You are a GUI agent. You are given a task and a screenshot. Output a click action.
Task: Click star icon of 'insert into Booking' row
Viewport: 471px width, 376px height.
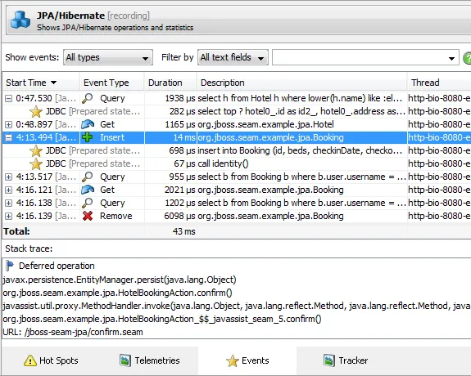[36, 151]
